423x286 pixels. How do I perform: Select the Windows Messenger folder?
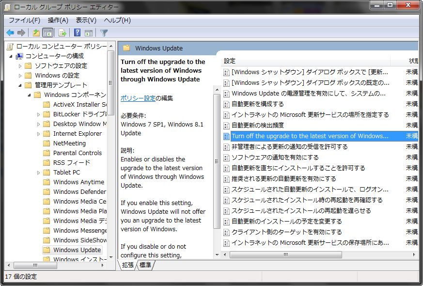tap(80, 231)
